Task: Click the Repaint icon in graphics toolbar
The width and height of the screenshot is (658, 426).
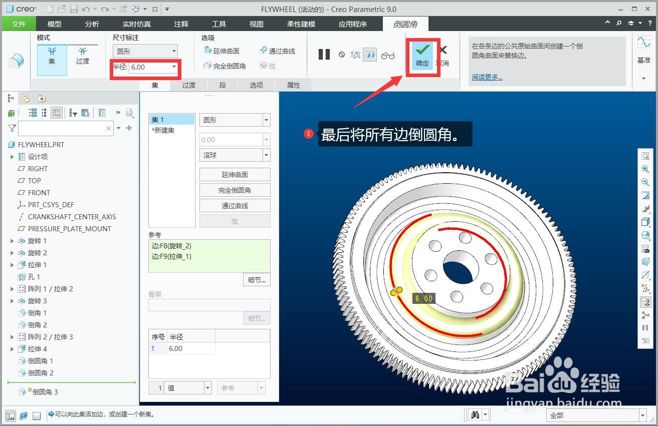Action: (645, 196)
